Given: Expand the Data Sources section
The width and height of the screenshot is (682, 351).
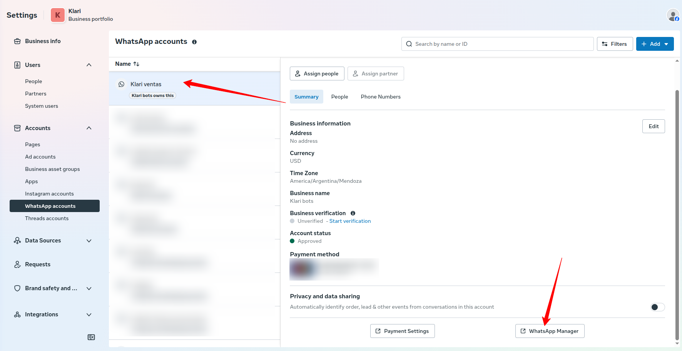Looking at the screenshot, I should (x=89, y=241).
